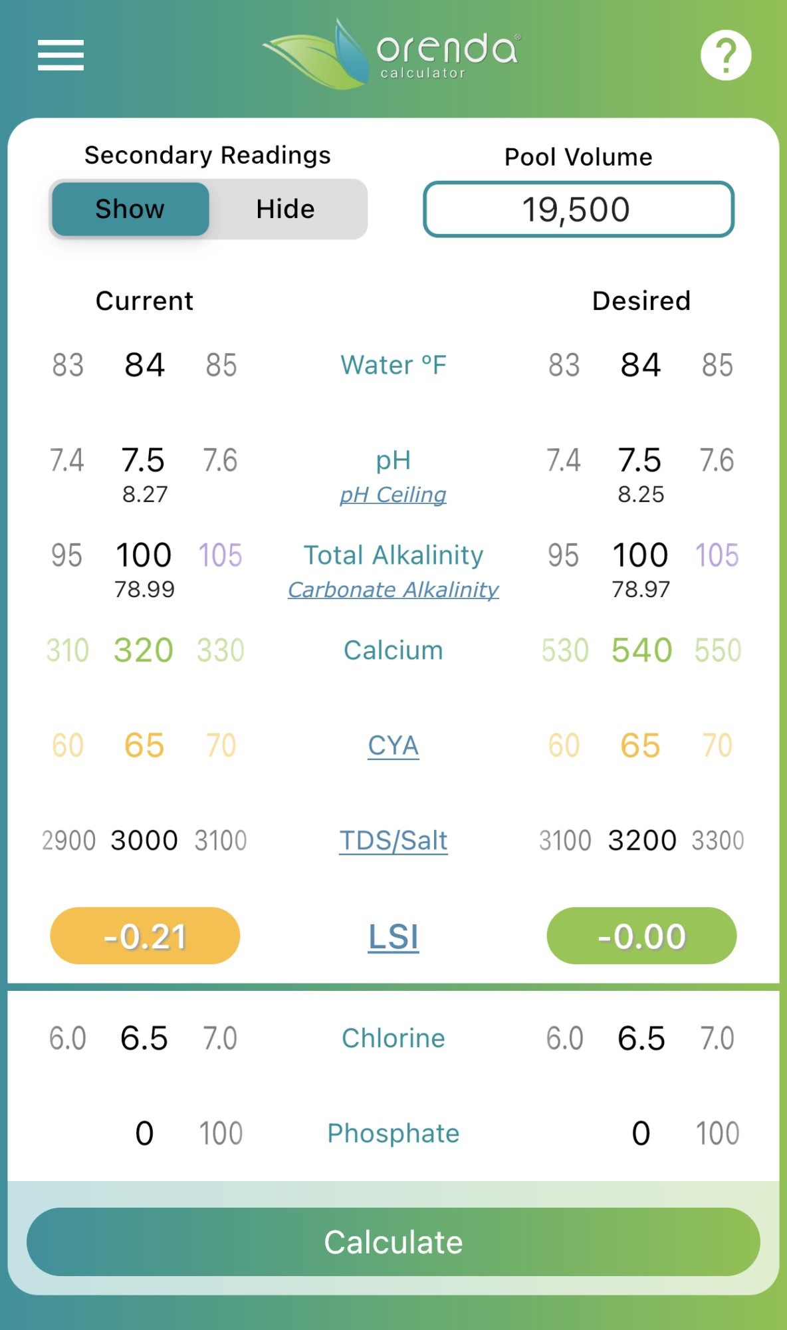Select Show secondary readings

130,209
